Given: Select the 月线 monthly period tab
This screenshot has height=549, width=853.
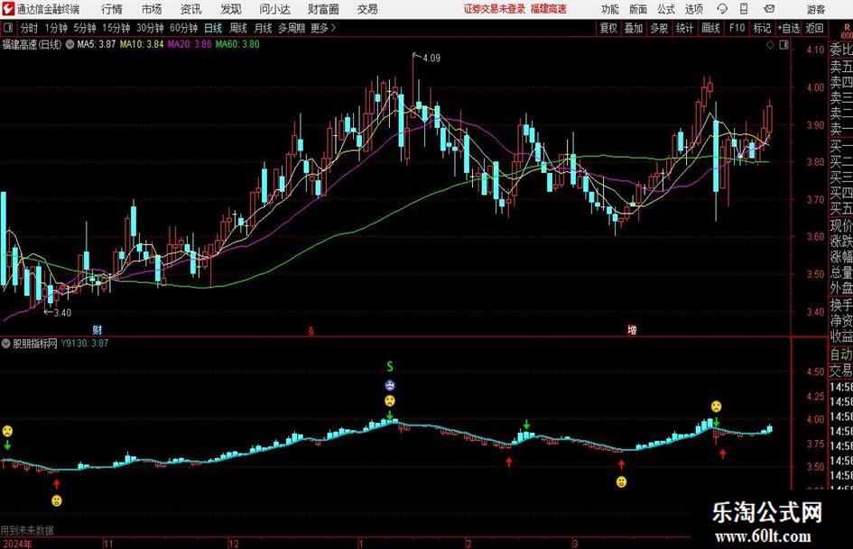Looking at the screenshot, I should pos(263,28).
